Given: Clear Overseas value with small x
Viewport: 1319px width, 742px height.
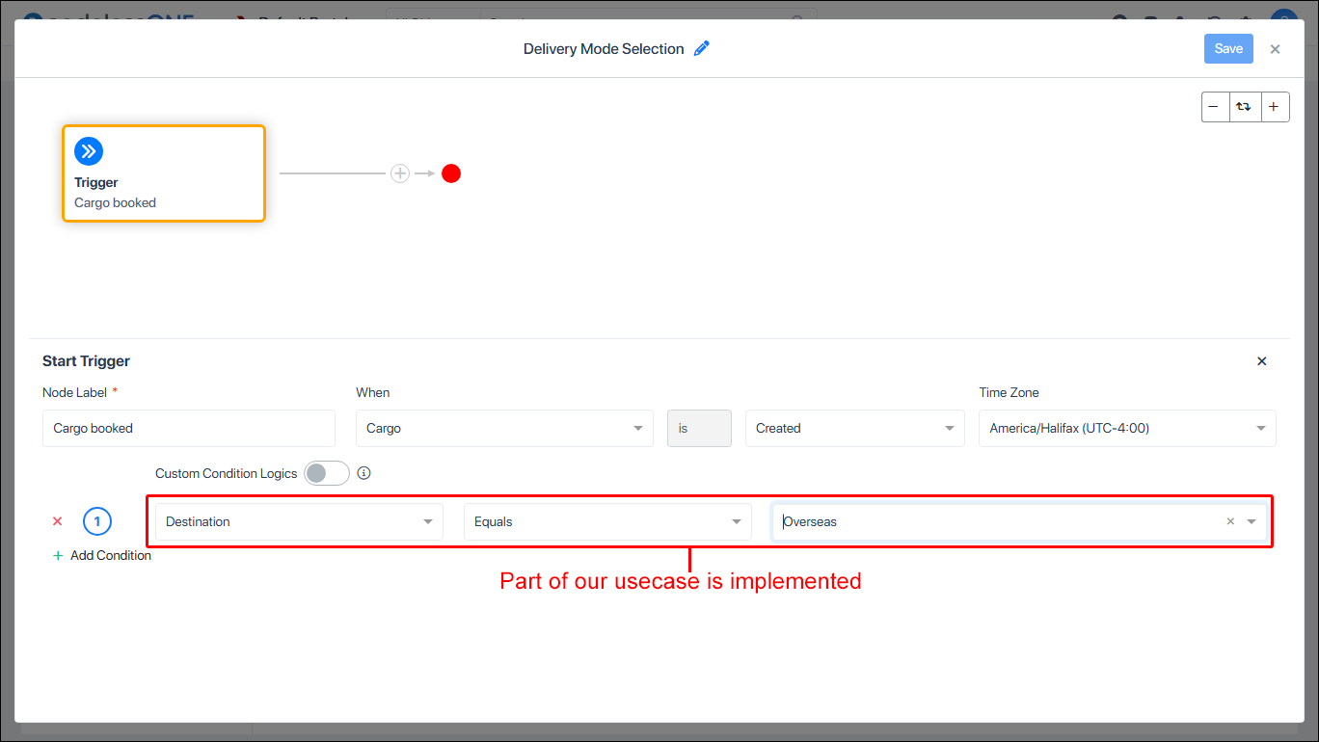Looking at the screenshot, I should click(x=1230, y=521).
